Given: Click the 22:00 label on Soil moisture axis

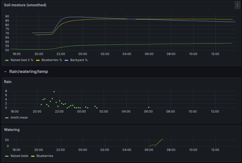Looking at the screenshot, I should (61, 54).
